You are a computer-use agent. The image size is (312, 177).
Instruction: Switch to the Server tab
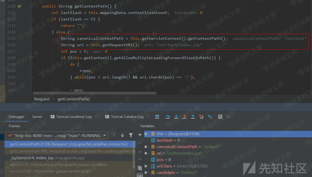[37, 117]
